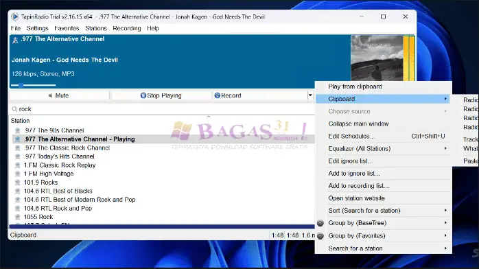Viewport: 479px width, 269px height.
Task: Click station icon of 1.FM High Voltage
Action: (18, 174)
